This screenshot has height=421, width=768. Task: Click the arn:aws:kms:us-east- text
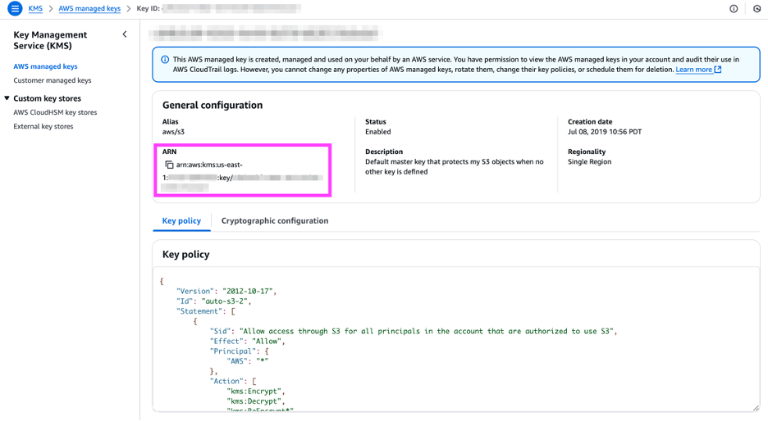click(x=209, y=165)
